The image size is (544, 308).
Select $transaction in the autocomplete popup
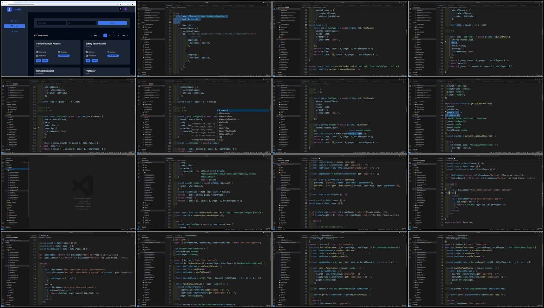click(243, 134)
